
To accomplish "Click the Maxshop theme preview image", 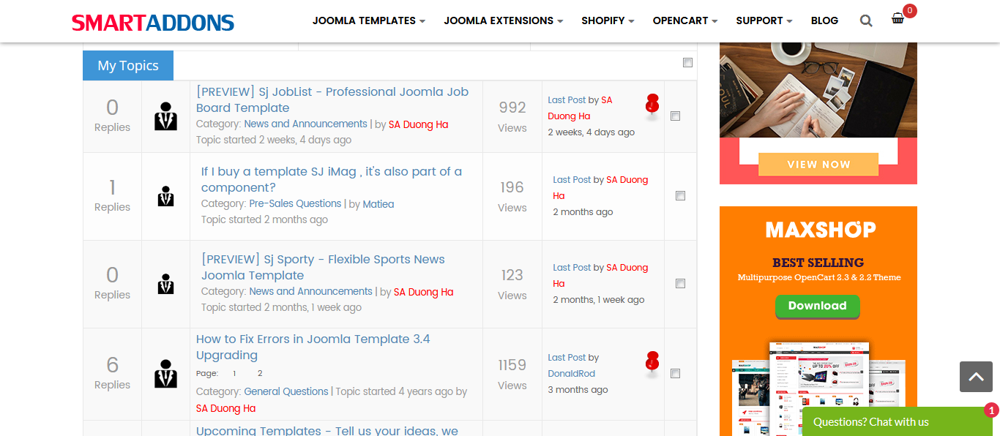I will [818, 388].
